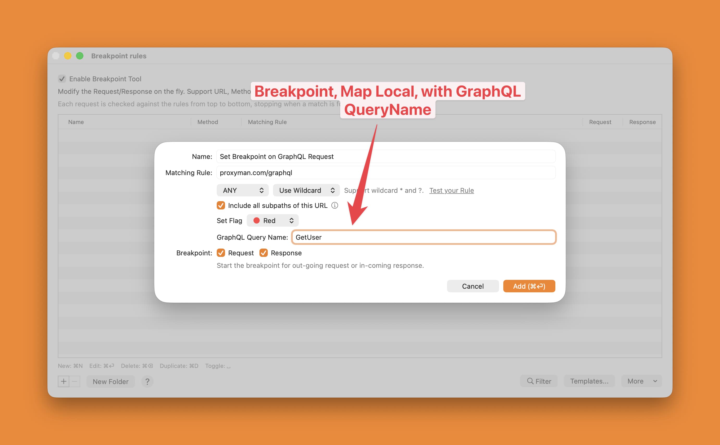Click info icon beside subpaths option
The image size is (720, 445).
pyautogui.click(x=334, y=205)
